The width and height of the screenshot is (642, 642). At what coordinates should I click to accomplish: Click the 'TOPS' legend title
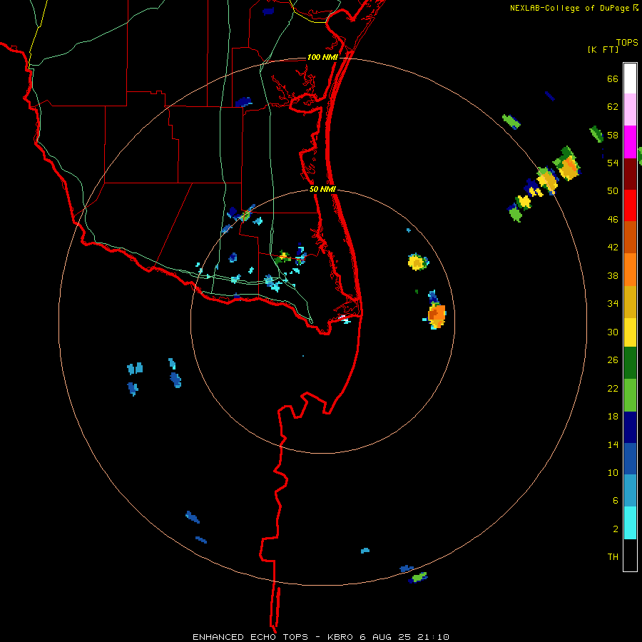(627, 43)
